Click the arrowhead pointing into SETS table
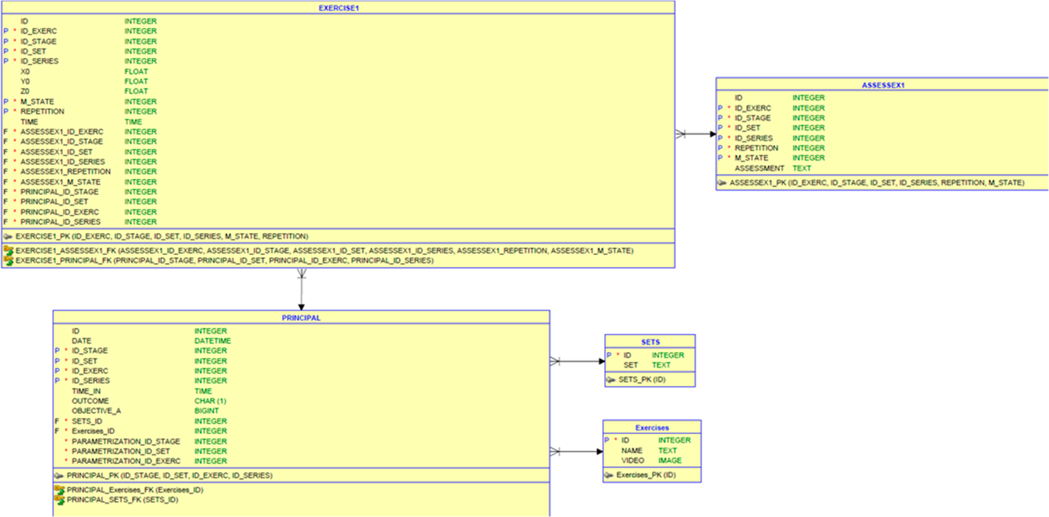The image size is (1049, 517). tap(601, 361)
